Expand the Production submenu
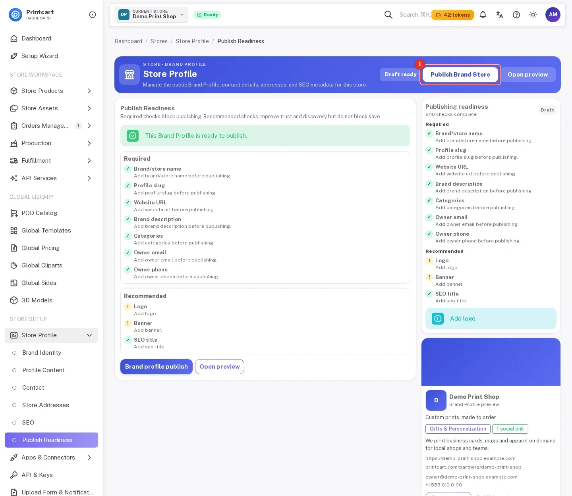 [x=89, y=143]
